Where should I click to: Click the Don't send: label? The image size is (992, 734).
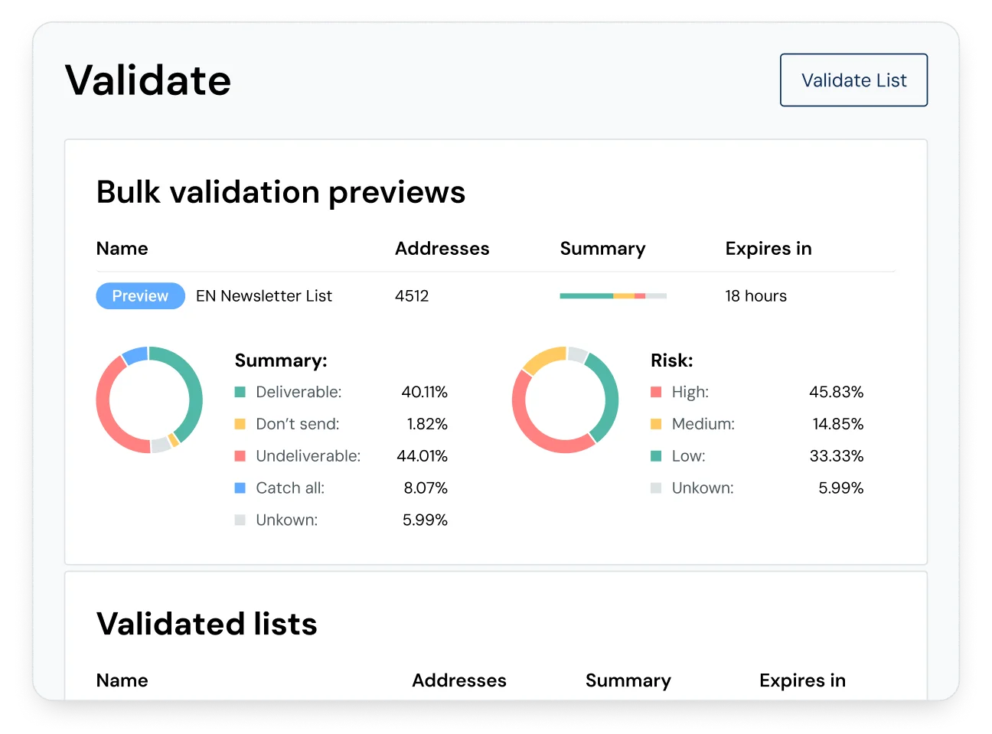pyautogui.click(x=298, y=424)
